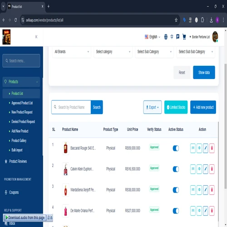Click the shopping cart icon in header
The image size is (227, 227).
click(184, 37)
